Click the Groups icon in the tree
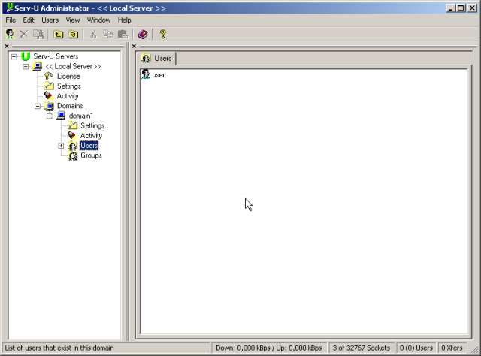Image resolution: width=481 pixels, height=356 pixels. pos(73,155)
